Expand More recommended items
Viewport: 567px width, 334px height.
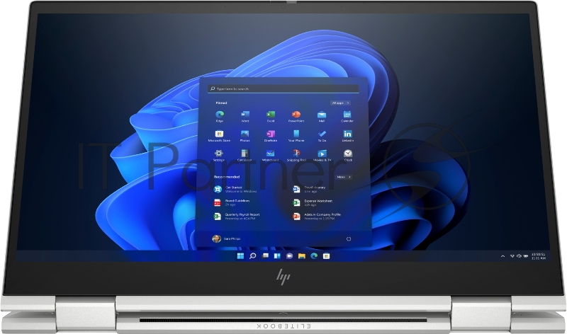[343, 176]
